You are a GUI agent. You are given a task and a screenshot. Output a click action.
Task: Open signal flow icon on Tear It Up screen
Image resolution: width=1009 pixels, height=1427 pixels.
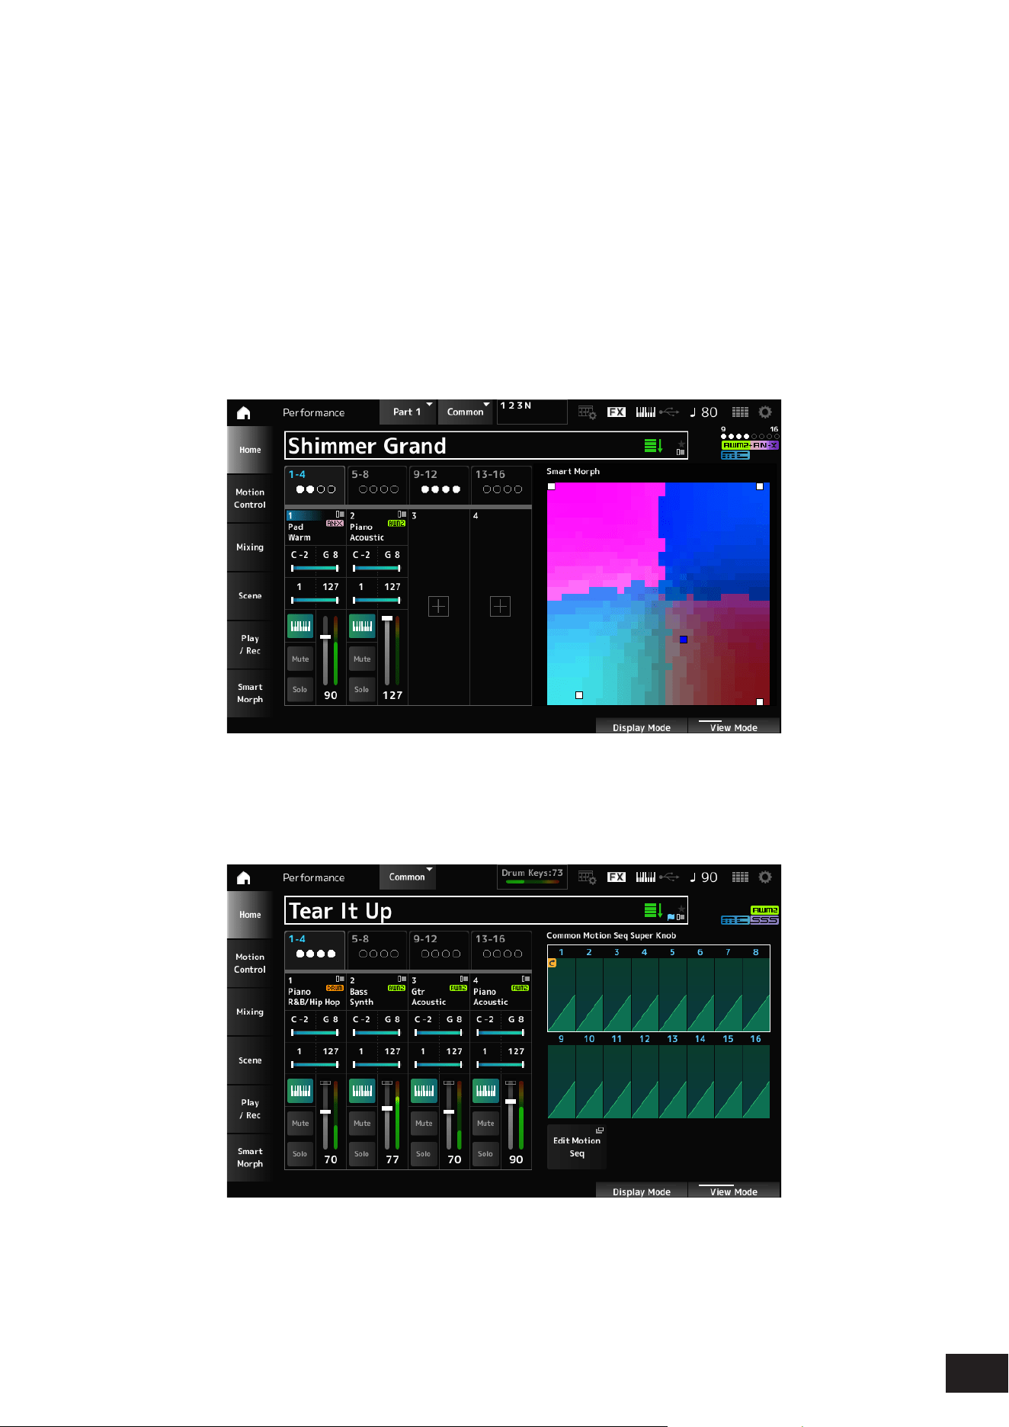point(587,877)
